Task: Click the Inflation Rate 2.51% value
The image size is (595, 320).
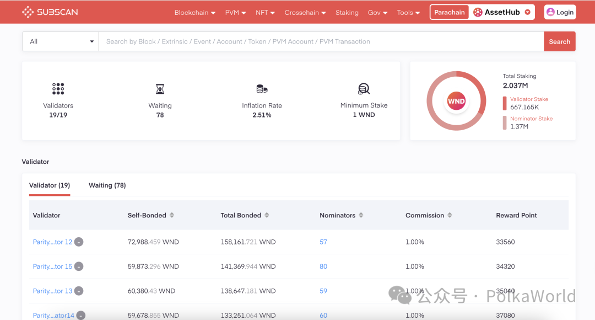Action: point(262,115)
